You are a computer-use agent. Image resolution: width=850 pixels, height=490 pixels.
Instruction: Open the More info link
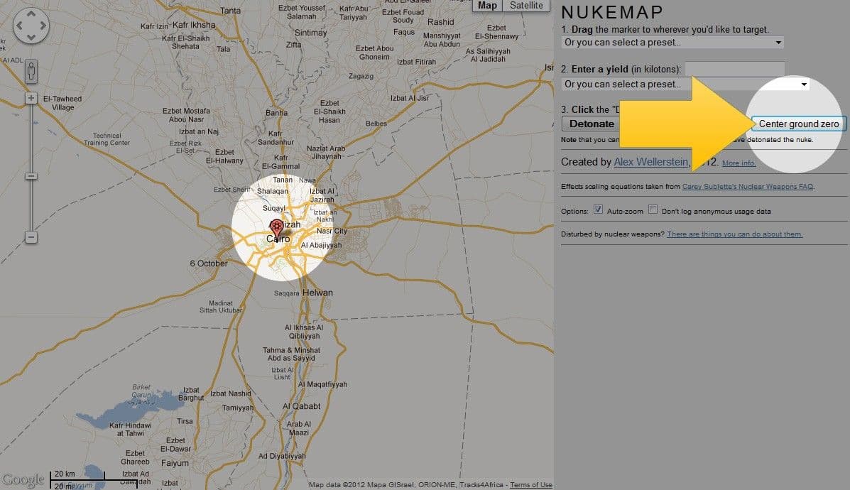739,163
